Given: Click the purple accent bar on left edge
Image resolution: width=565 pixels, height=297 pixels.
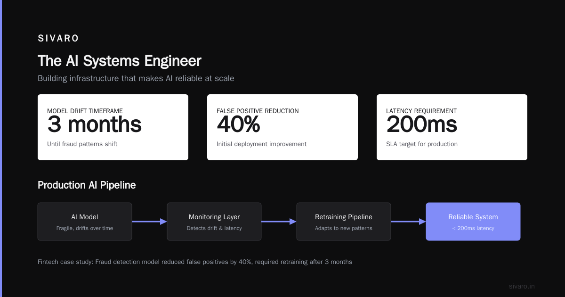Looking at the screenshot, I should [x=1, y=148].
